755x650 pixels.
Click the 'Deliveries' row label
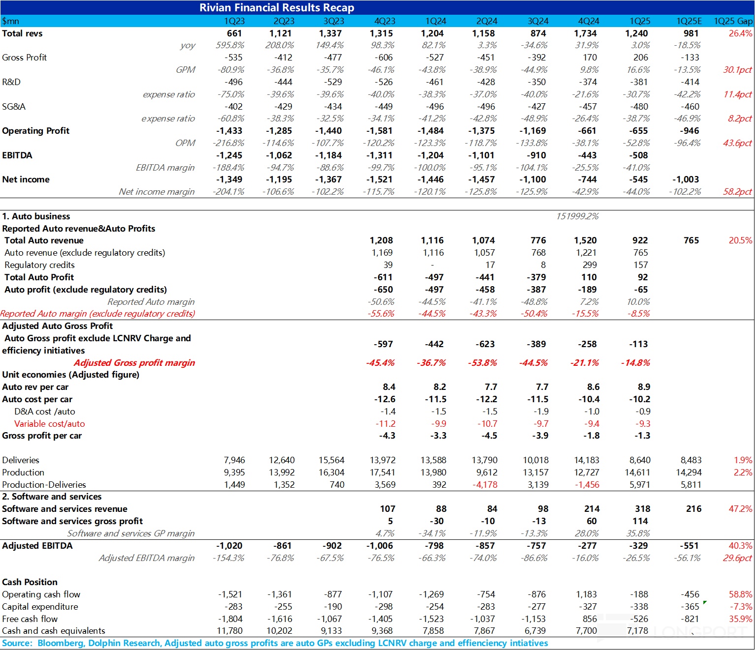click(x=21, y=460)
